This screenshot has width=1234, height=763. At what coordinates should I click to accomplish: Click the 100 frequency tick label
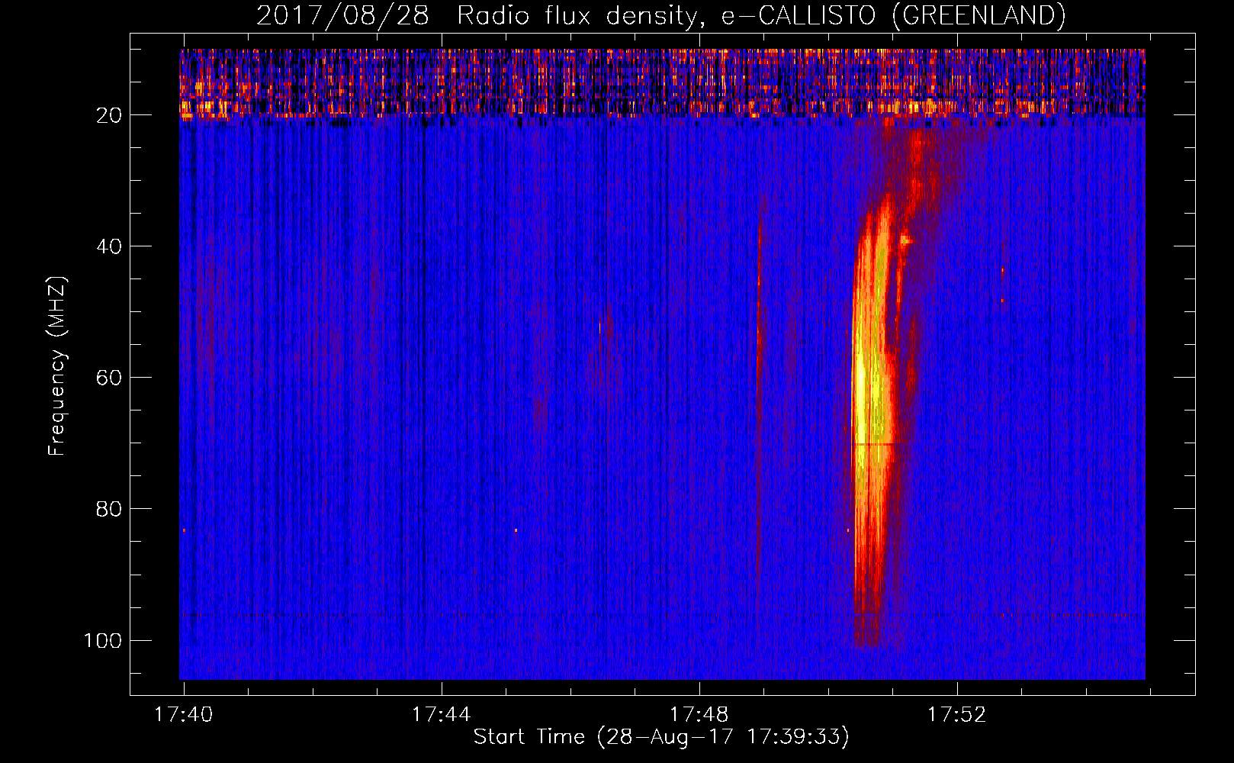(x=103, y=640)
